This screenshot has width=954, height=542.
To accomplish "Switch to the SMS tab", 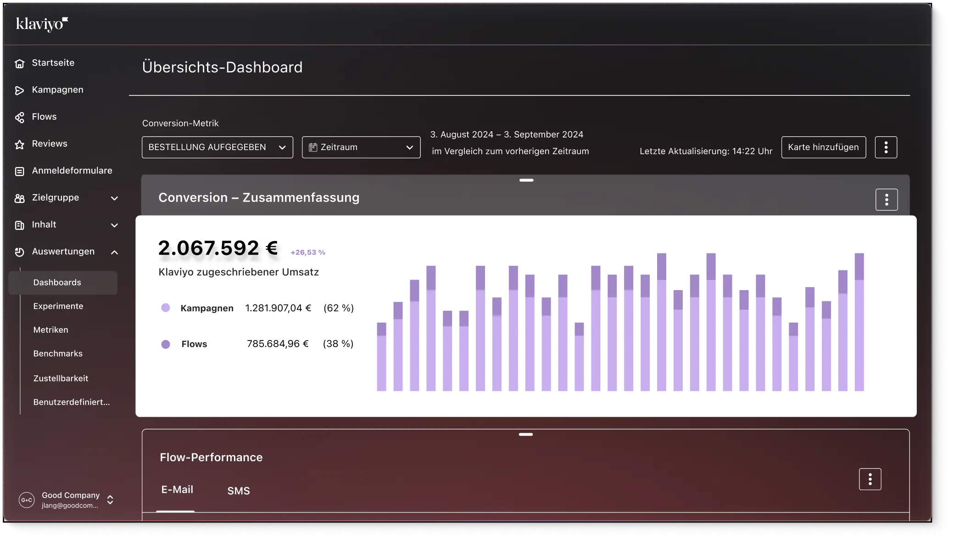I will coord(239,491).
